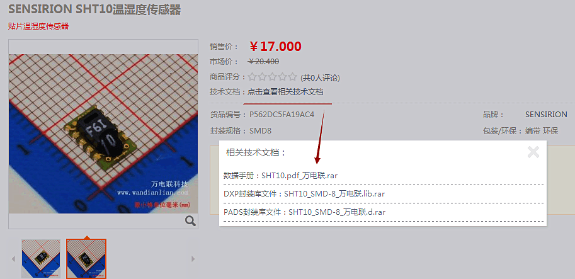575x279 pixels.
Task: Click the red 贴片温湿度传感器 subtitle
Action: pyautogui.click(x=38, y=26)
